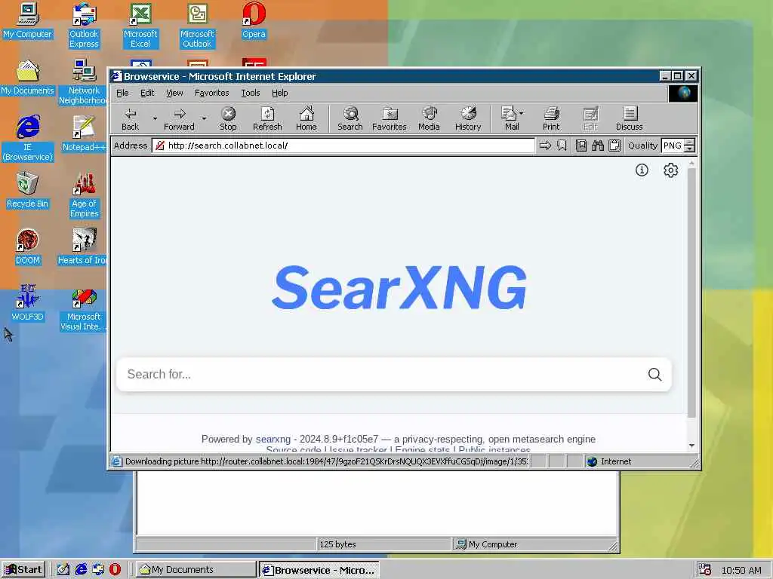
Task: Open the File menu
Action: tap(122, 93)
